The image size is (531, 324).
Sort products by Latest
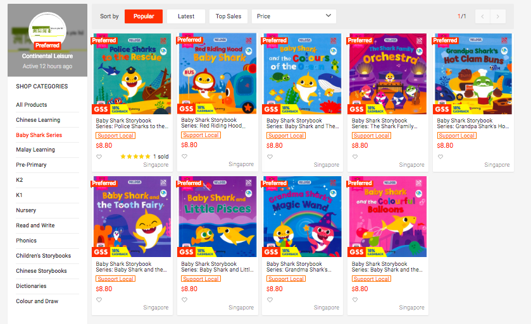[186, 16]
